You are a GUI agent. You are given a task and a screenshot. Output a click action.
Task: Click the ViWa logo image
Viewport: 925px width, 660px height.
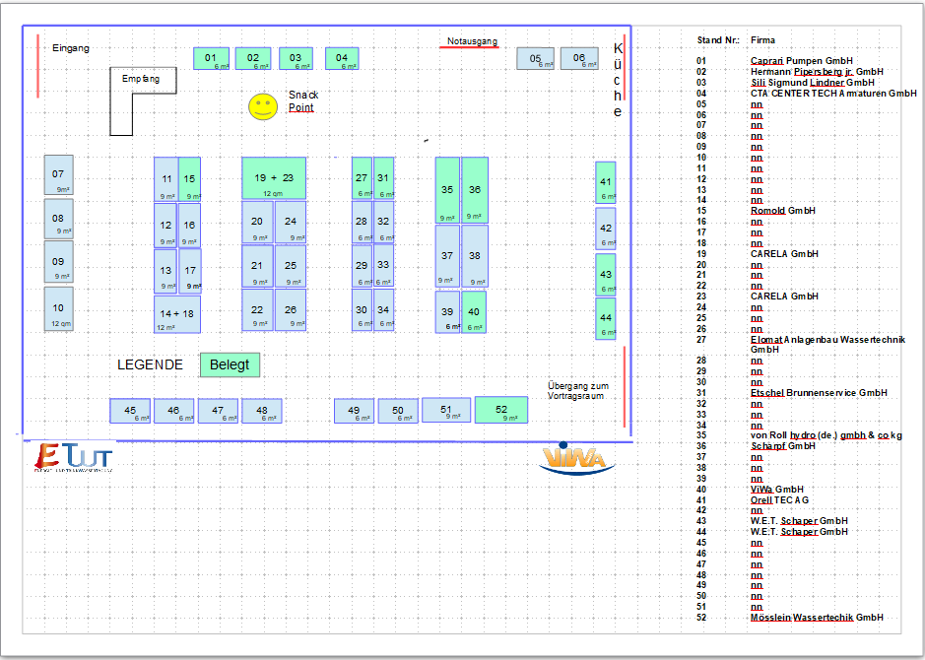point(575,458)
